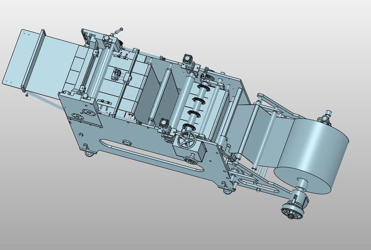Select the large material roll cylinder
Viewport: 371px width, 250px height.
[312, 156]
